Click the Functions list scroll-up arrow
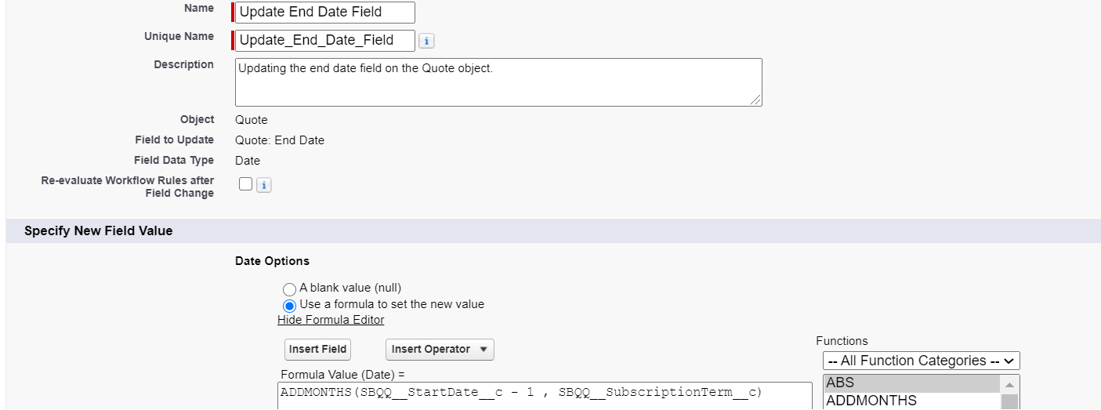 [1009, 384]
